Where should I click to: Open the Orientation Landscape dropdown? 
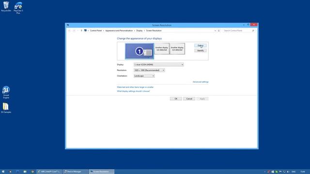(x=144, y=76)
